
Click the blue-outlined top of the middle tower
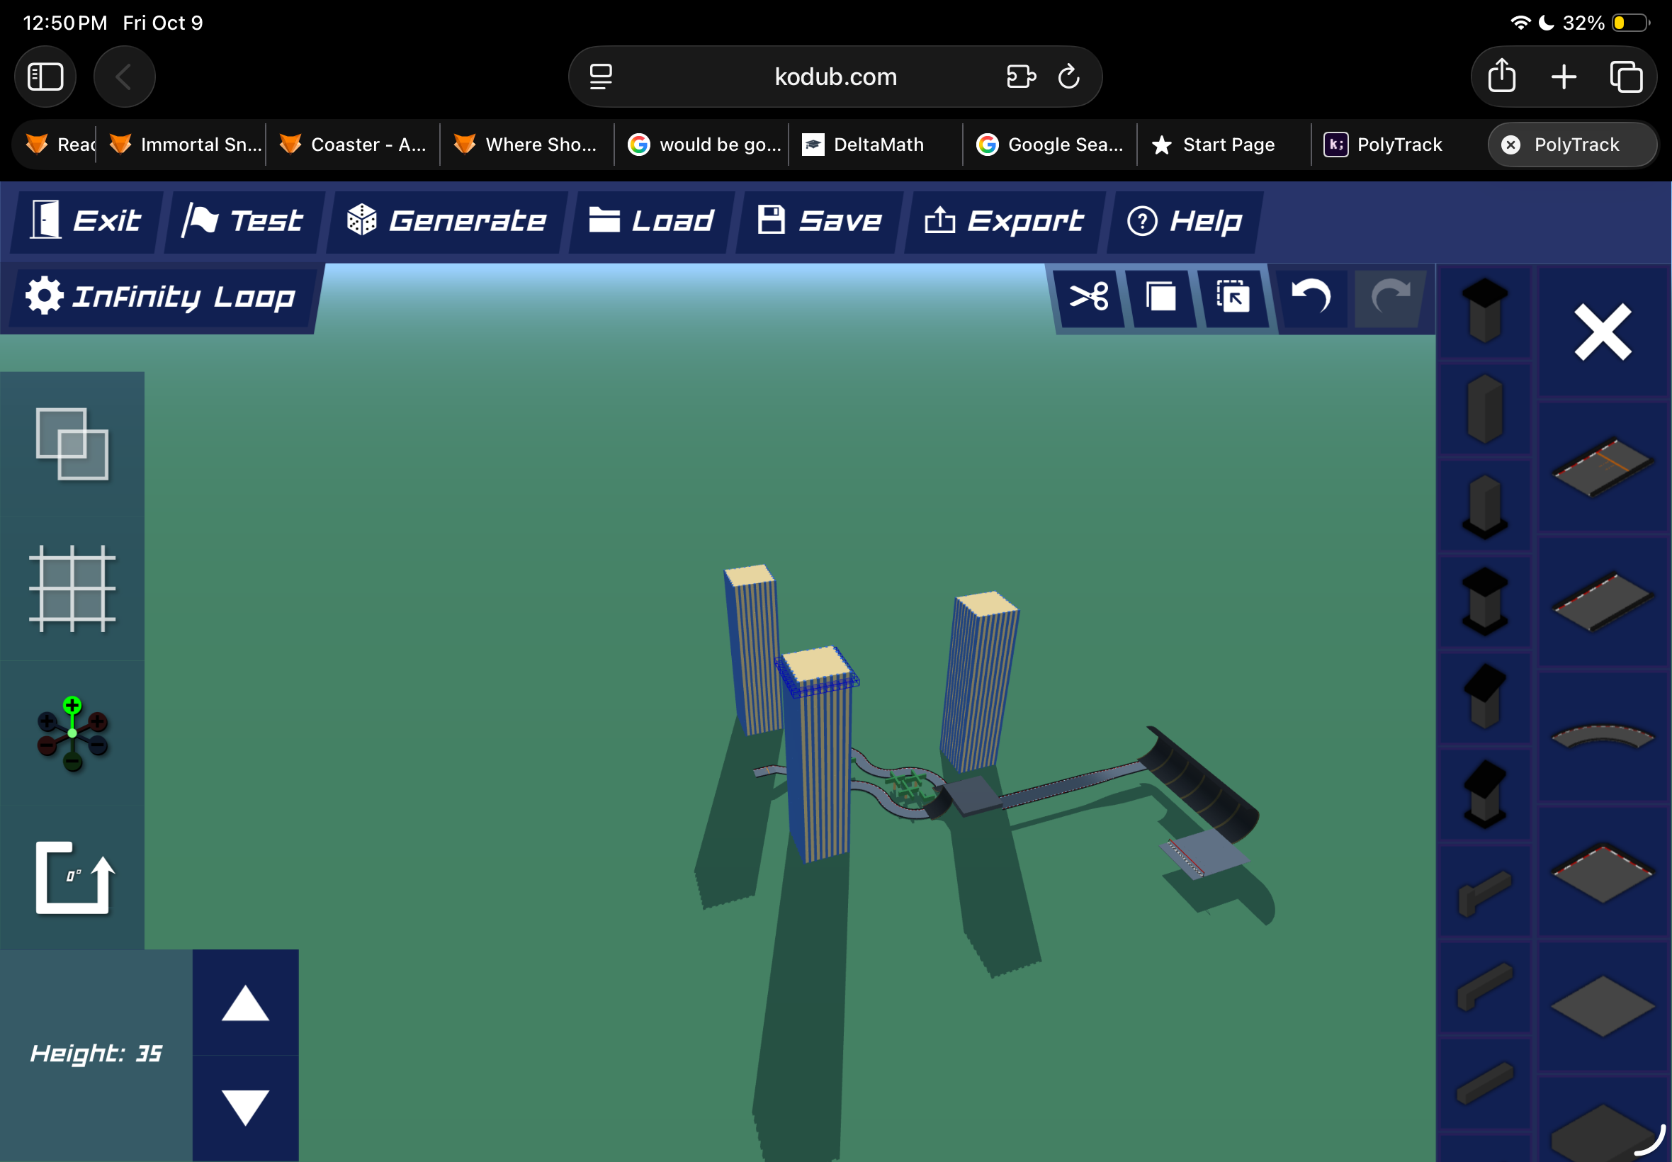[x=817, y=670]
